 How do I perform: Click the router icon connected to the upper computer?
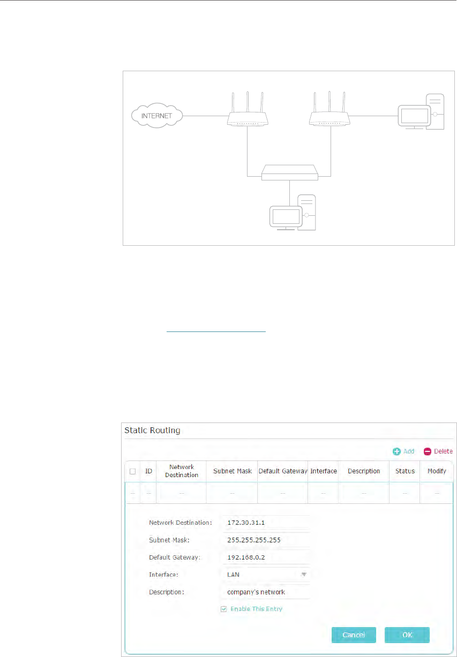[331, 109]
